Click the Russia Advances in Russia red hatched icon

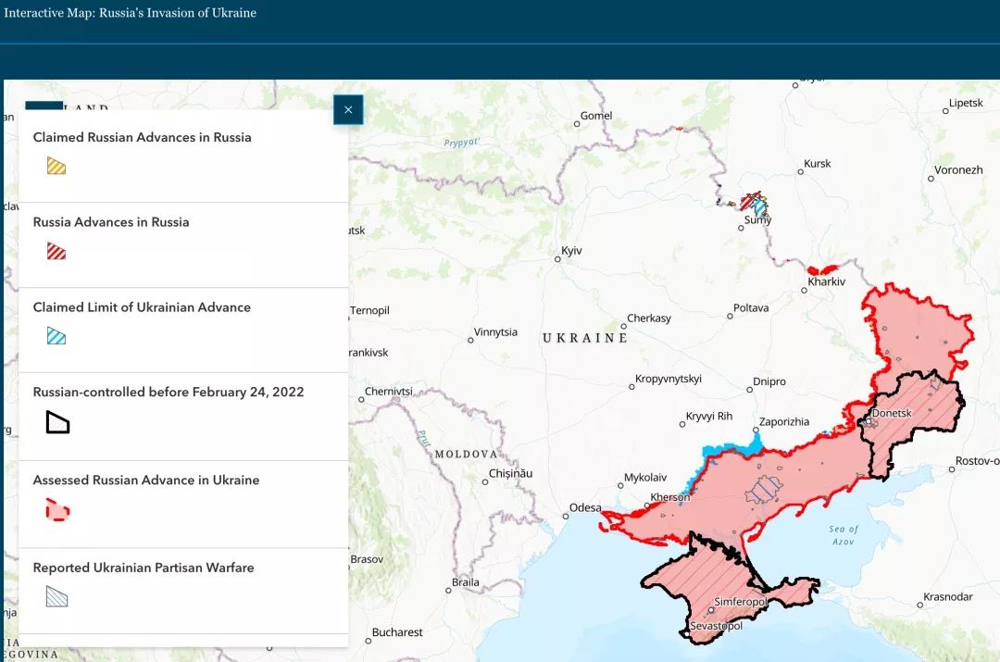(x=56, y=251)
